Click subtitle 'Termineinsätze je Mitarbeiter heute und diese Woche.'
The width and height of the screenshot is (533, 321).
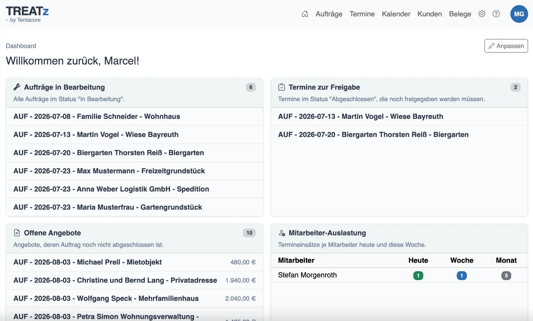pyautogui.click(x=352, y=245)
